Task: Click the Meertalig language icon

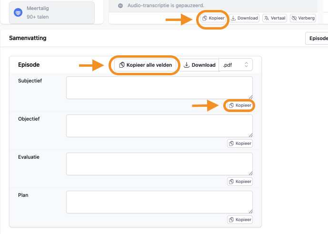Action: [x=19, y=12]
